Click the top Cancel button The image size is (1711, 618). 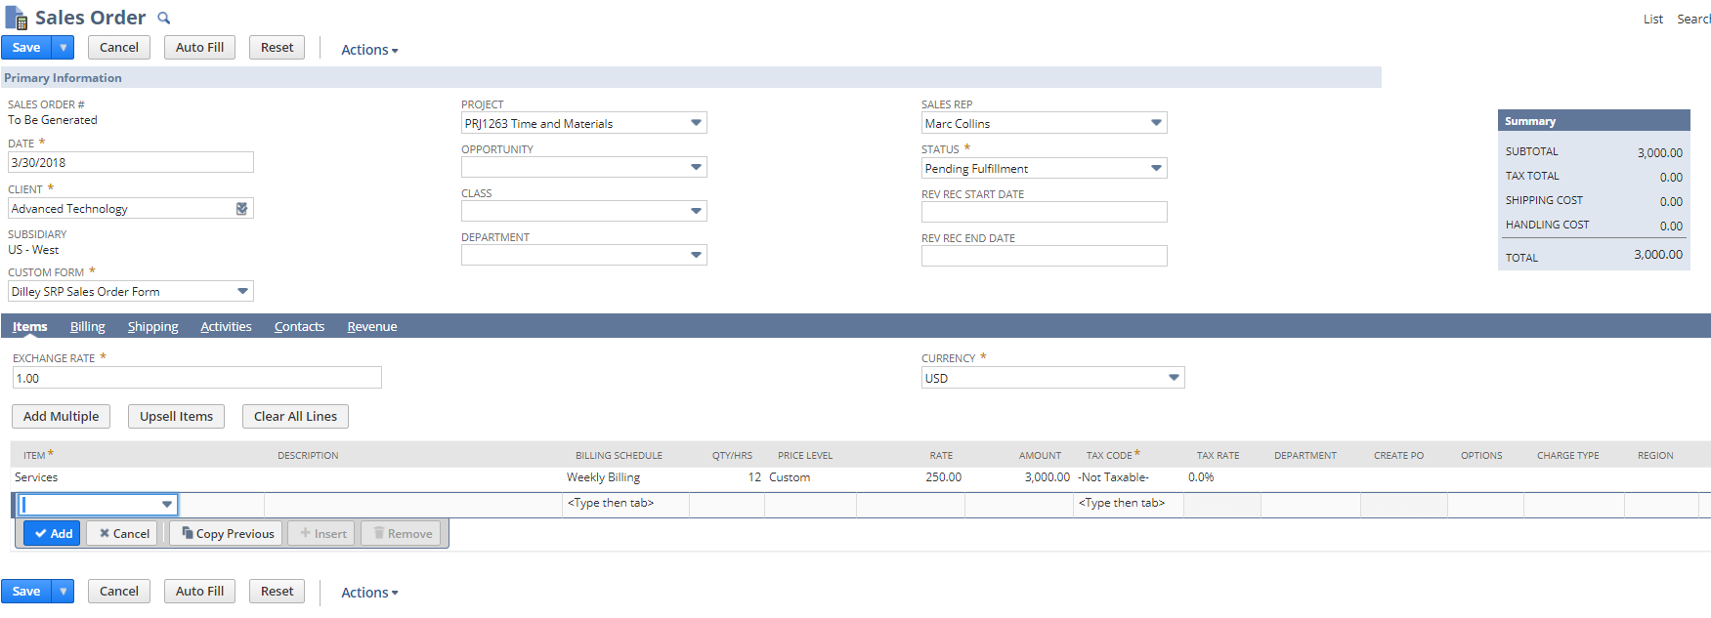[x=119, y=47]
